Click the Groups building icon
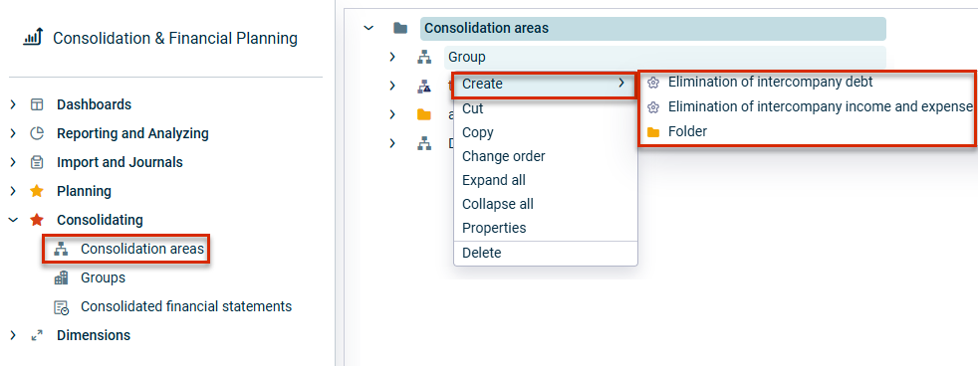 [x=61, y=277]
